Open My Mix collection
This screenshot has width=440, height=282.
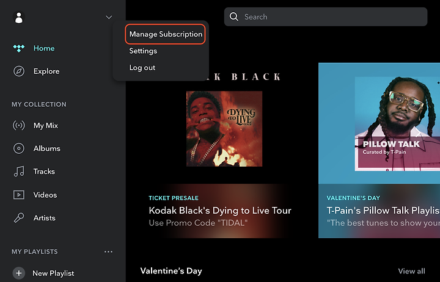[46, 125]
